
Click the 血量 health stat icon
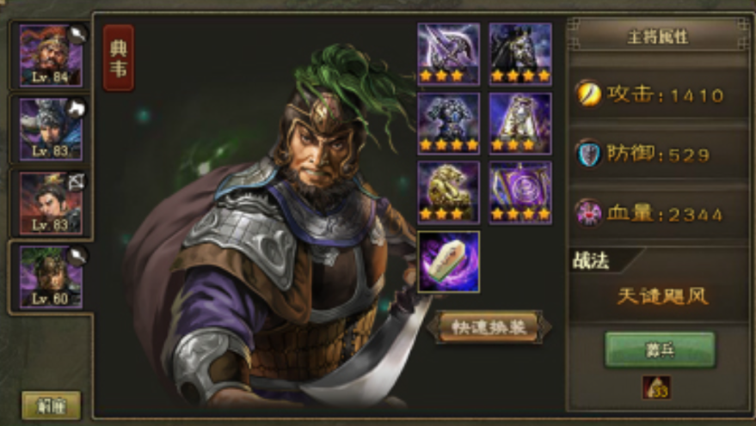pos(589,213)
